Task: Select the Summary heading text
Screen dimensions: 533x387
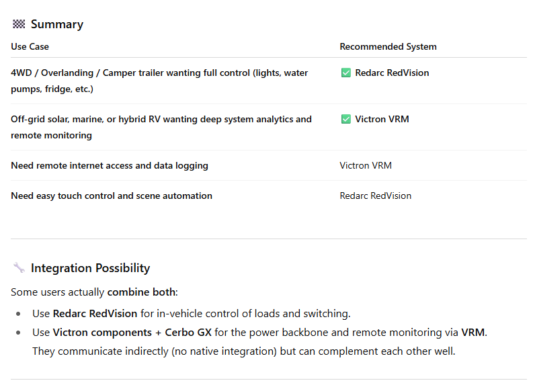Action: coord(57,24)
